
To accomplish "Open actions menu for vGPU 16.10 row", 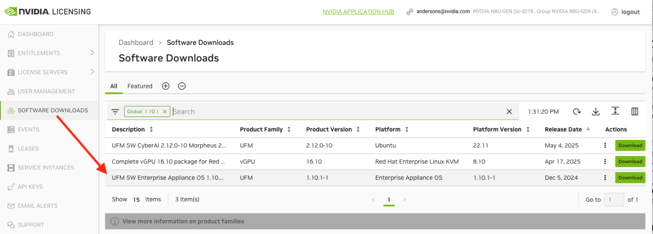I will click(x=605, y=161).
